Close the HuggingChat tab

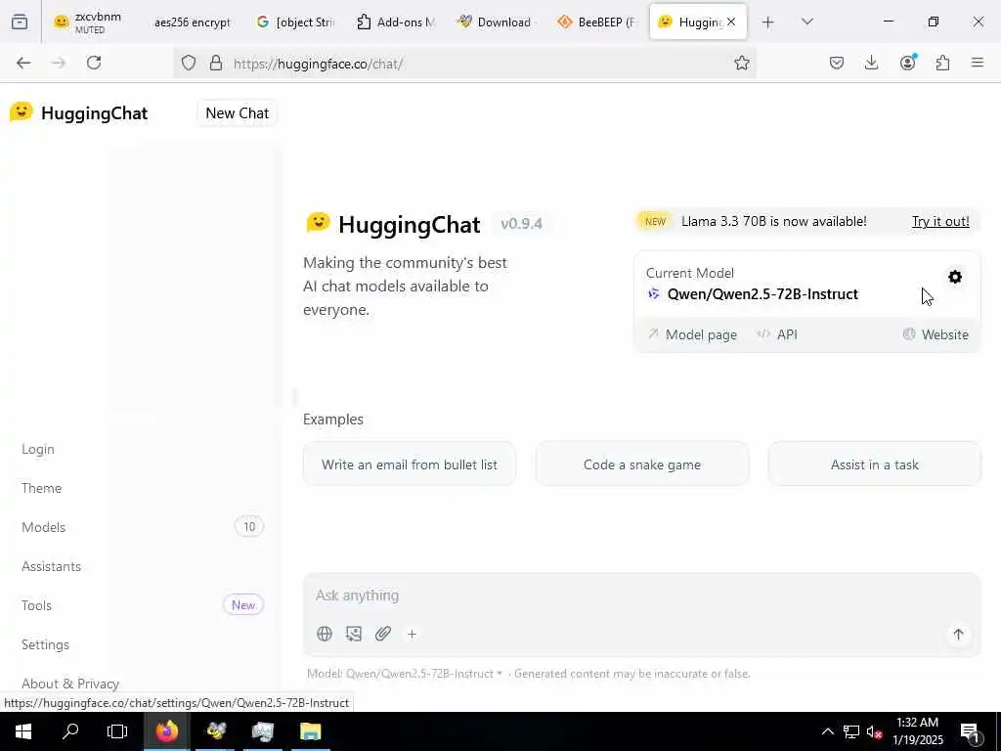point(731,22)
